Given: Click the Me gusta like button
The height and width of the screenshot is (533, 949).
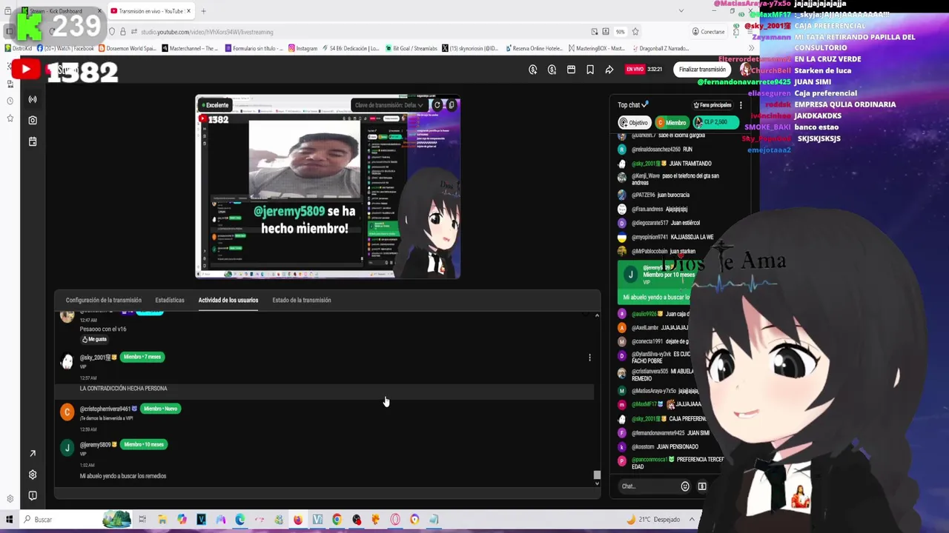Looking at the screenshot, I should 94,339.
